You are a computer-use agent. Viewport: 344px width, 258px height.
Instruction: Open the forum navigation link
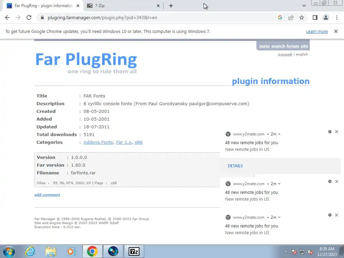(293, 46)
